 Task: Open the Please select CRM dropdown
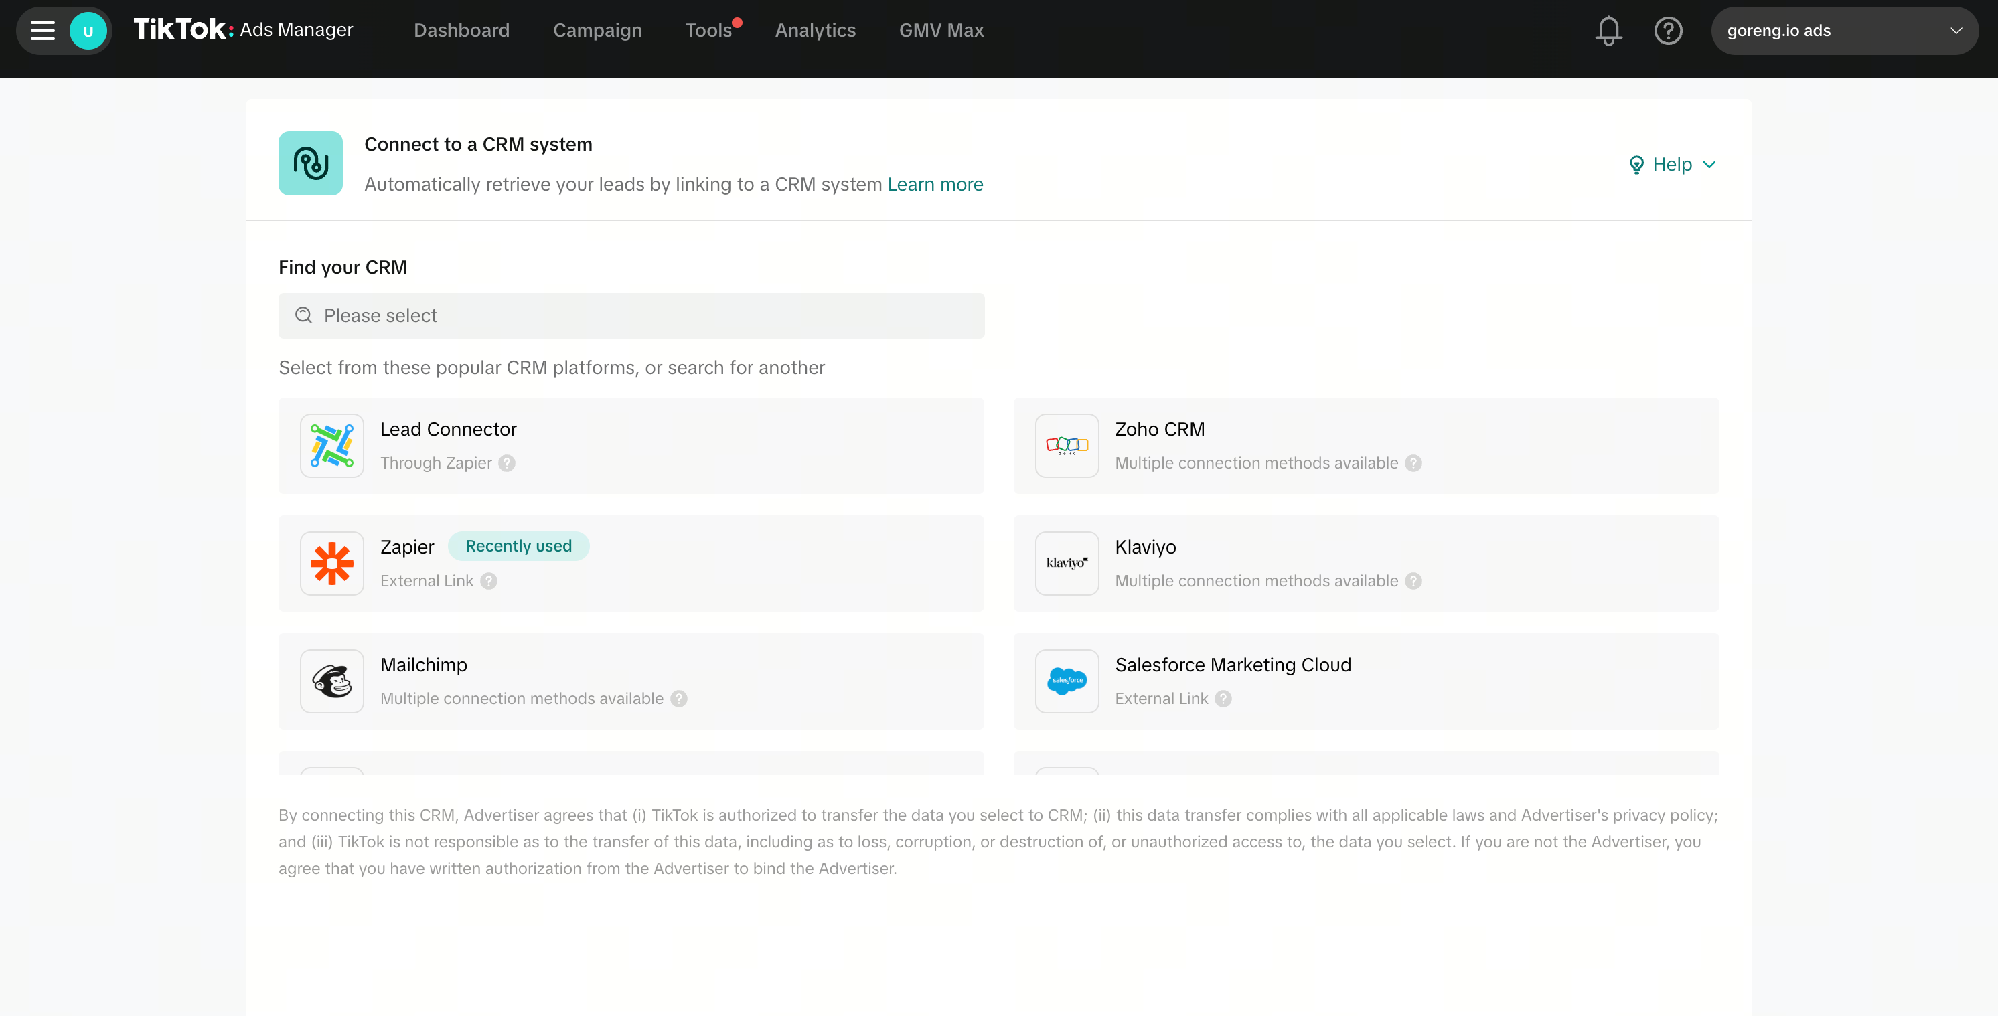pyautogui.click(x=631, y=316)
